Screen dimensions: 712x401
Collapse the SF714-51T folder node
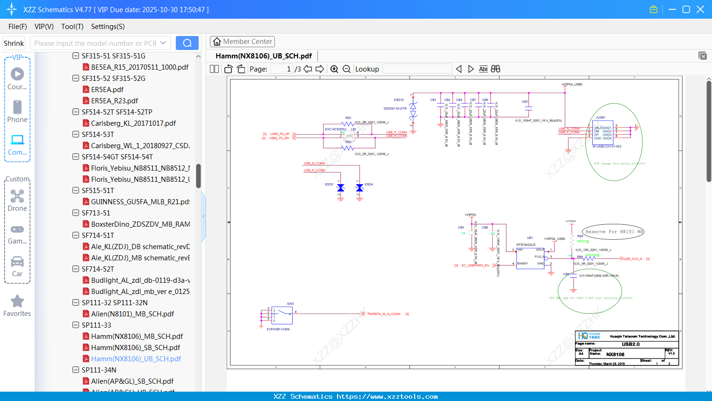76,235
